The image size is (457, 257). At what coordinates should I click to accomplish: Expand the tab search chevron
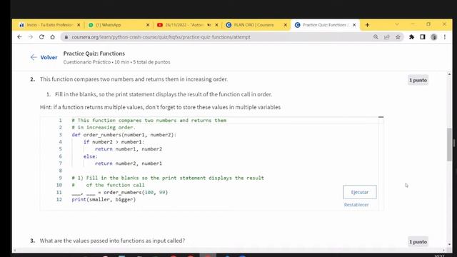click(397, 24)
